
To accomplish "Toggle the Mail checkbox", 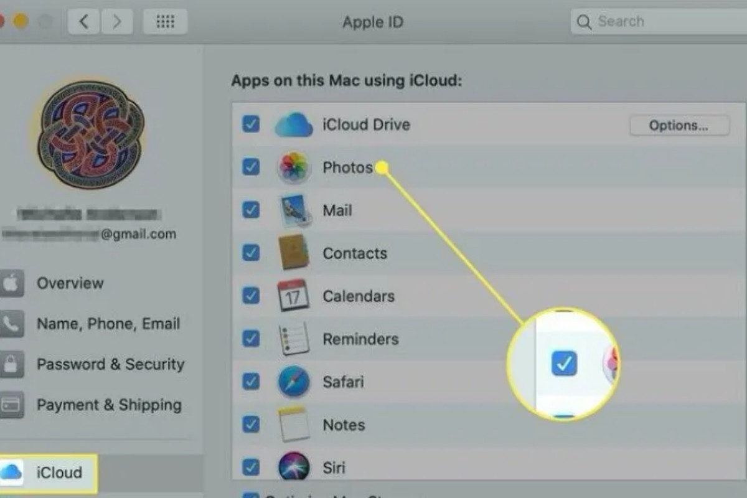I will point(251,210).
